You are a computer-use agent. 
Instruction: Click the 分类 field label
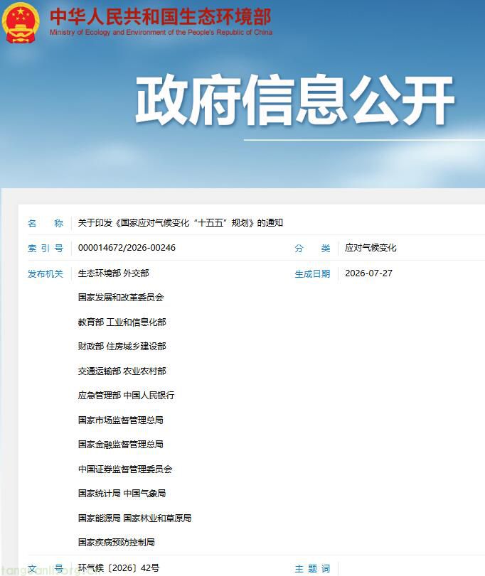312,249
